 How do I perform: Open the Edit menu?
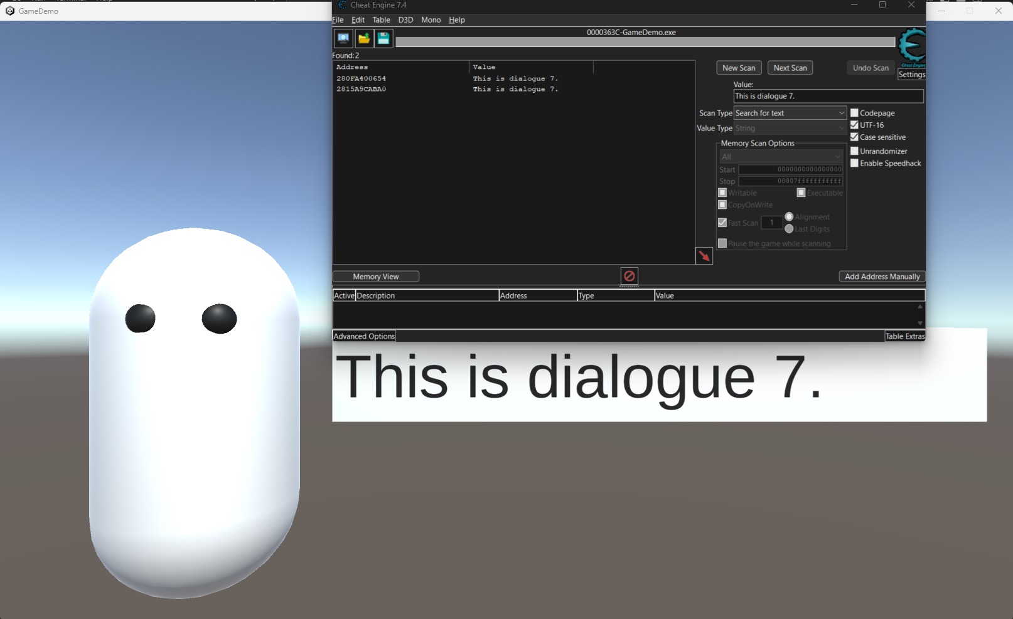(x=358, y=20)
